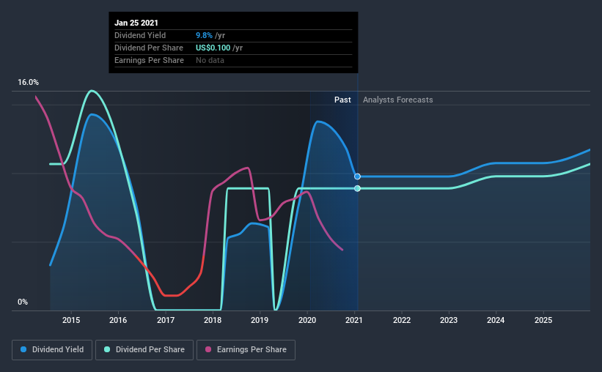Image resolution: width=602 pixels, height=372 pixels.
Task: Click the teal dot icon in the Dividend Per Share legend
Action: coord(107,349)
